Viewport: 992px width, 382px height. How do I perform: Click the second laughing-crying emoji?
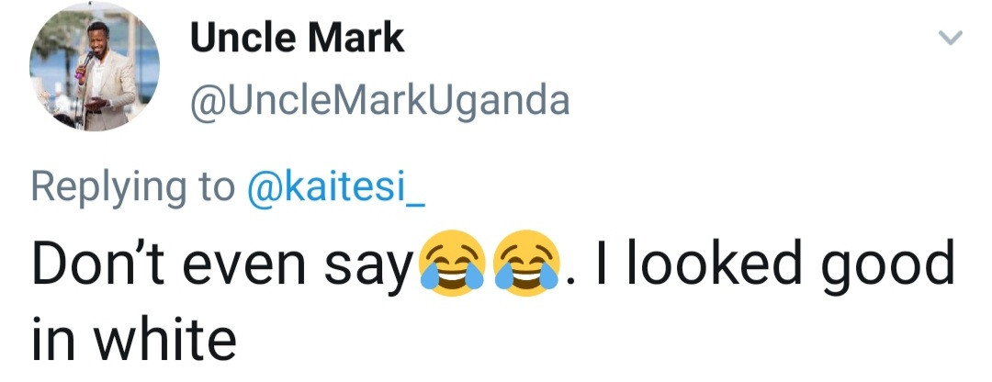point(524,265)
